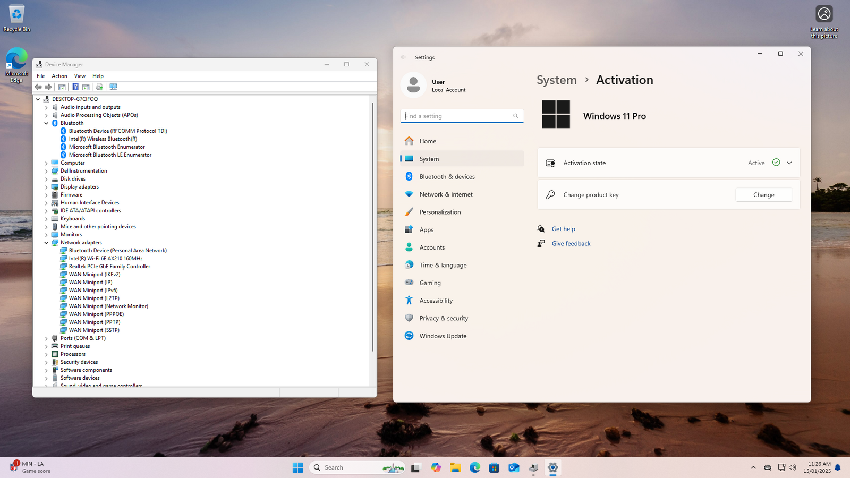Open the notification bell in the tray
This screenshot has width=850, height=478.
coord(838,467)
